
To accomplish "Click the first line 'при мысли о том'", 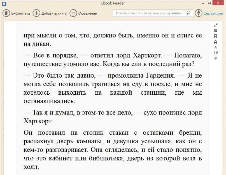I will pyautogui.click(x=113, y=35).
